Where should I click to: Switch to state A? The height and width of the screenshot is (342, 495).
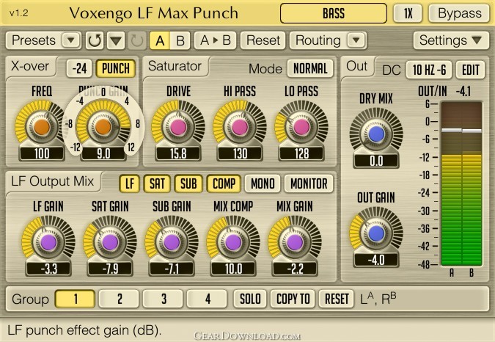160,41
